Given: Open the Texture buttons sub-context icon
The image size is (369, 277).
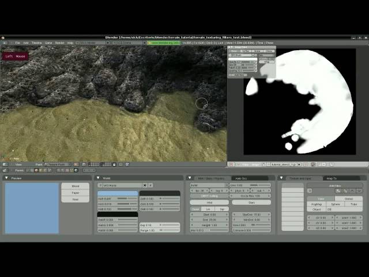Looking at the screenshot, I should [x=67, y=170].
